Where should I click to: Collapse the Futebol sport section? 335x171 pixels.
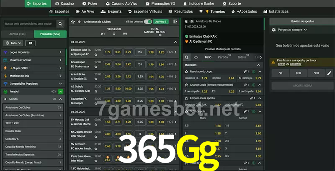click(x=61, y=91)
